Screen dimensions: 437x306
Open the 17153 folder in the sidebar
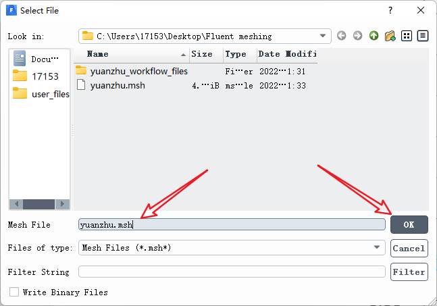point(41,76)
